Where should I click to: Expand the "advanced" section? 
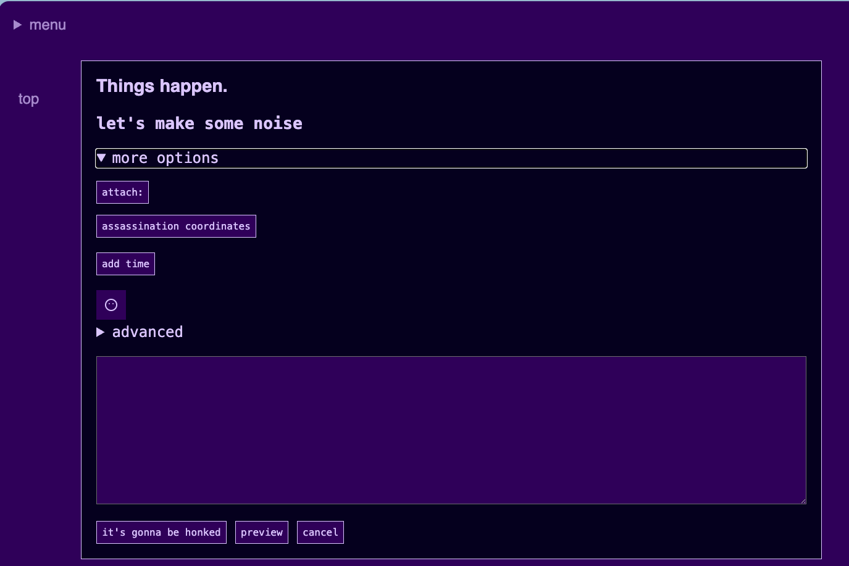[147, 332]
